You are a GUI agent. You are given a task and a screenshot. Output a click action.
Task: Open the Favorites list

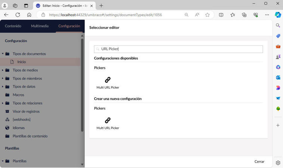coord(233,15)
